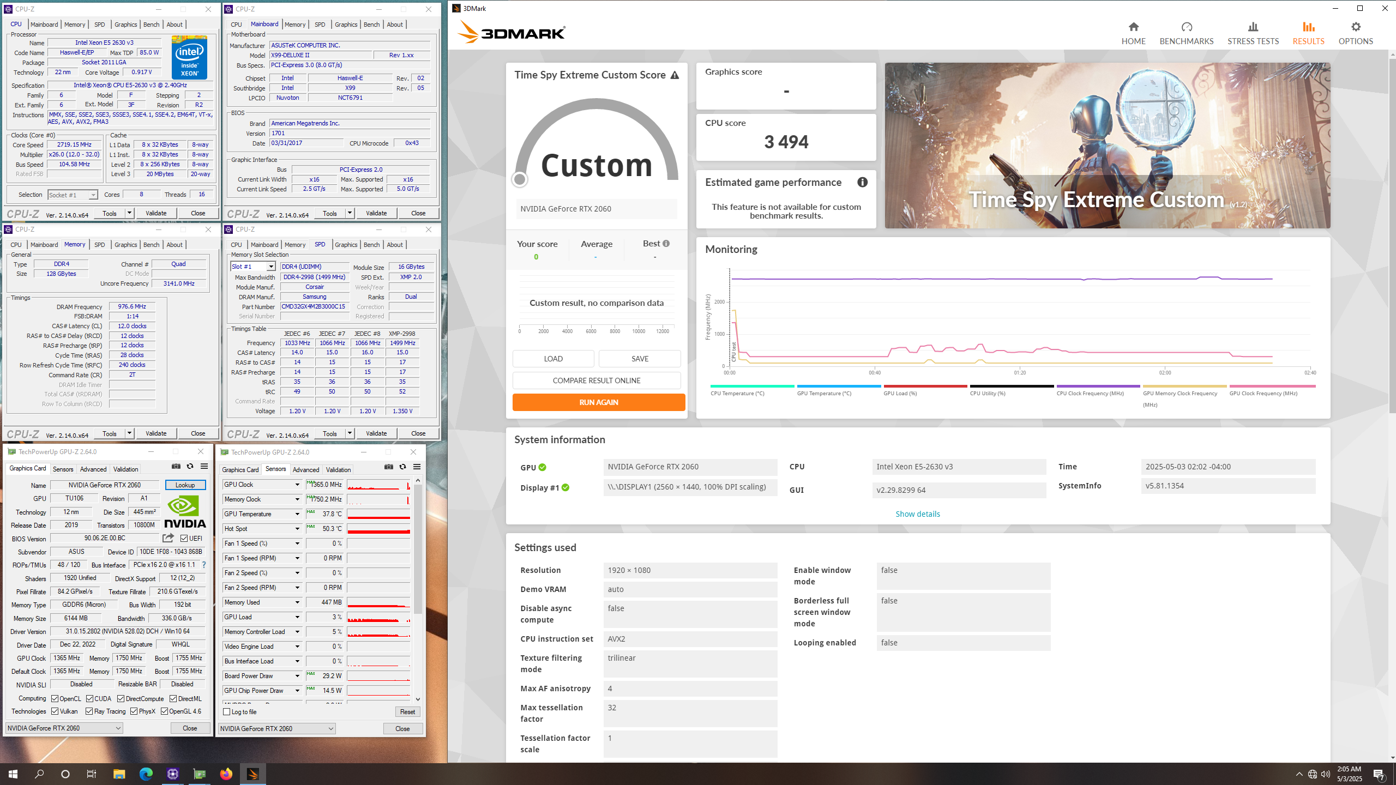Click the SAVE result button
Image resolution: width=1396 pixels, height=785 pixels.
(x=640, y=359)
